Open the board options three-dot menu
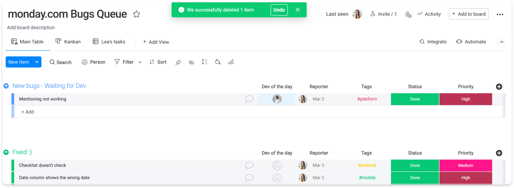Image resolution: width=514 pixels, height=188 pixels. [500, 14]
